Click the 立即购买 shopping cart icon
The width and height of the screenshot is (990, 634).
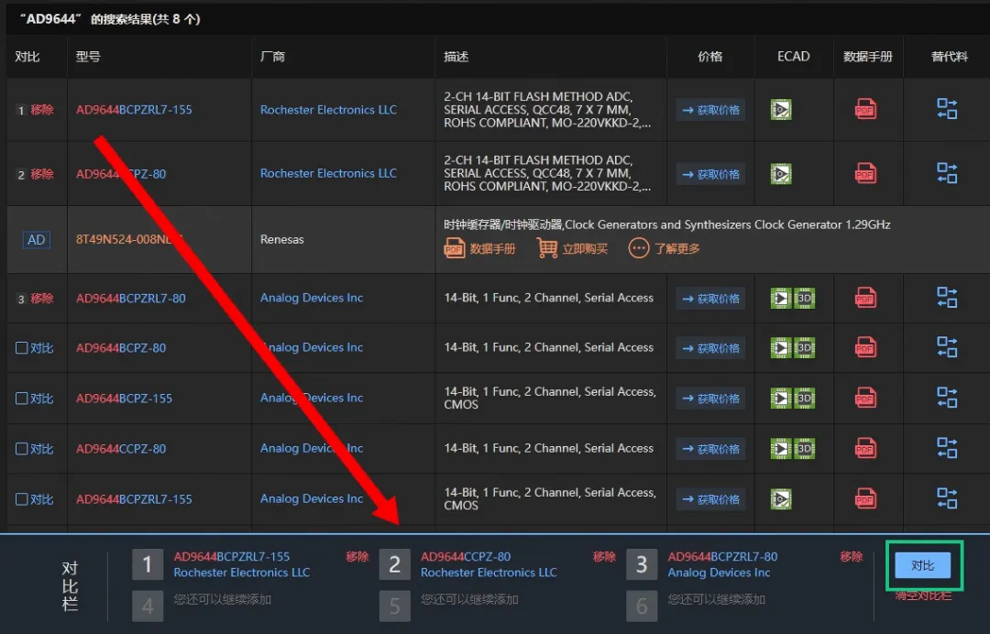click(546, 248)
